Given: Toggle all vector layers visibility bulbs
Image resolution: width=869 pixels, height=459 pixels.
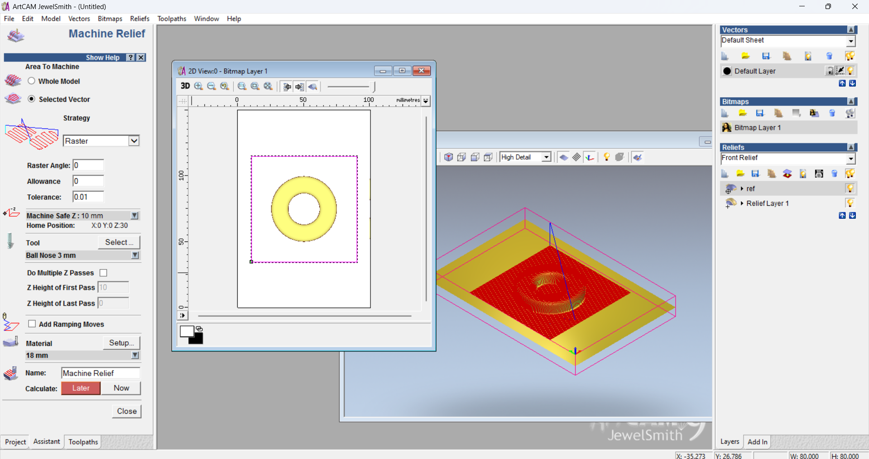Looking at the screenshot, I should [850, 56].
